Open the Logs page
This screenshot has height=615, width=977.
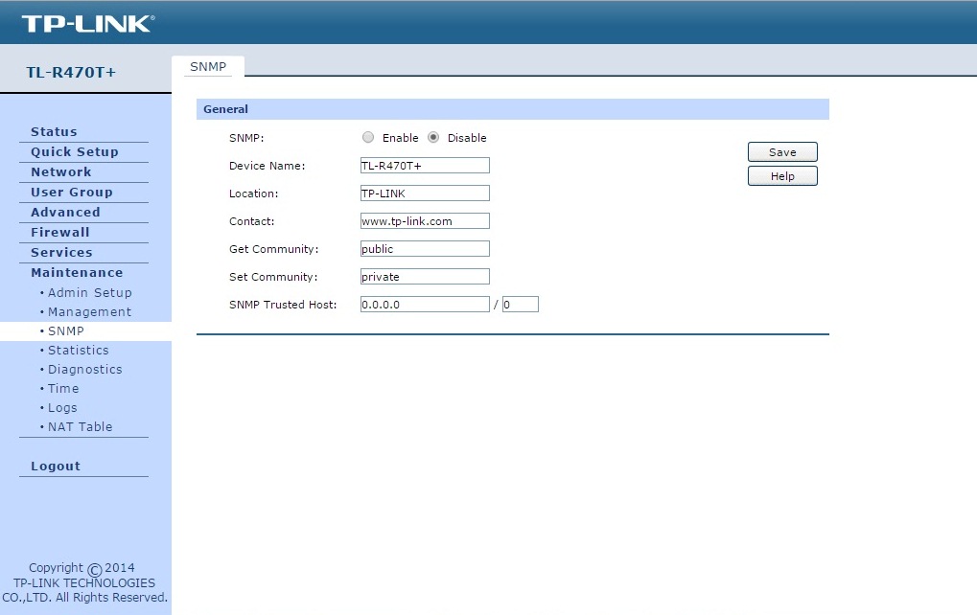(x=62, y=408)
